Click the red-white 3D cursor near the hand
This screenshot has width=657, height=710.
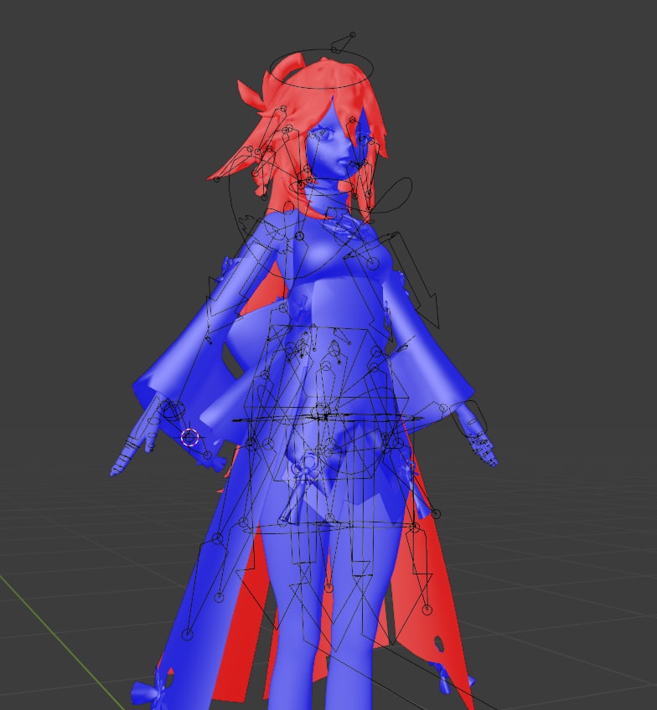pyautogui.click(x=190, y=437)
